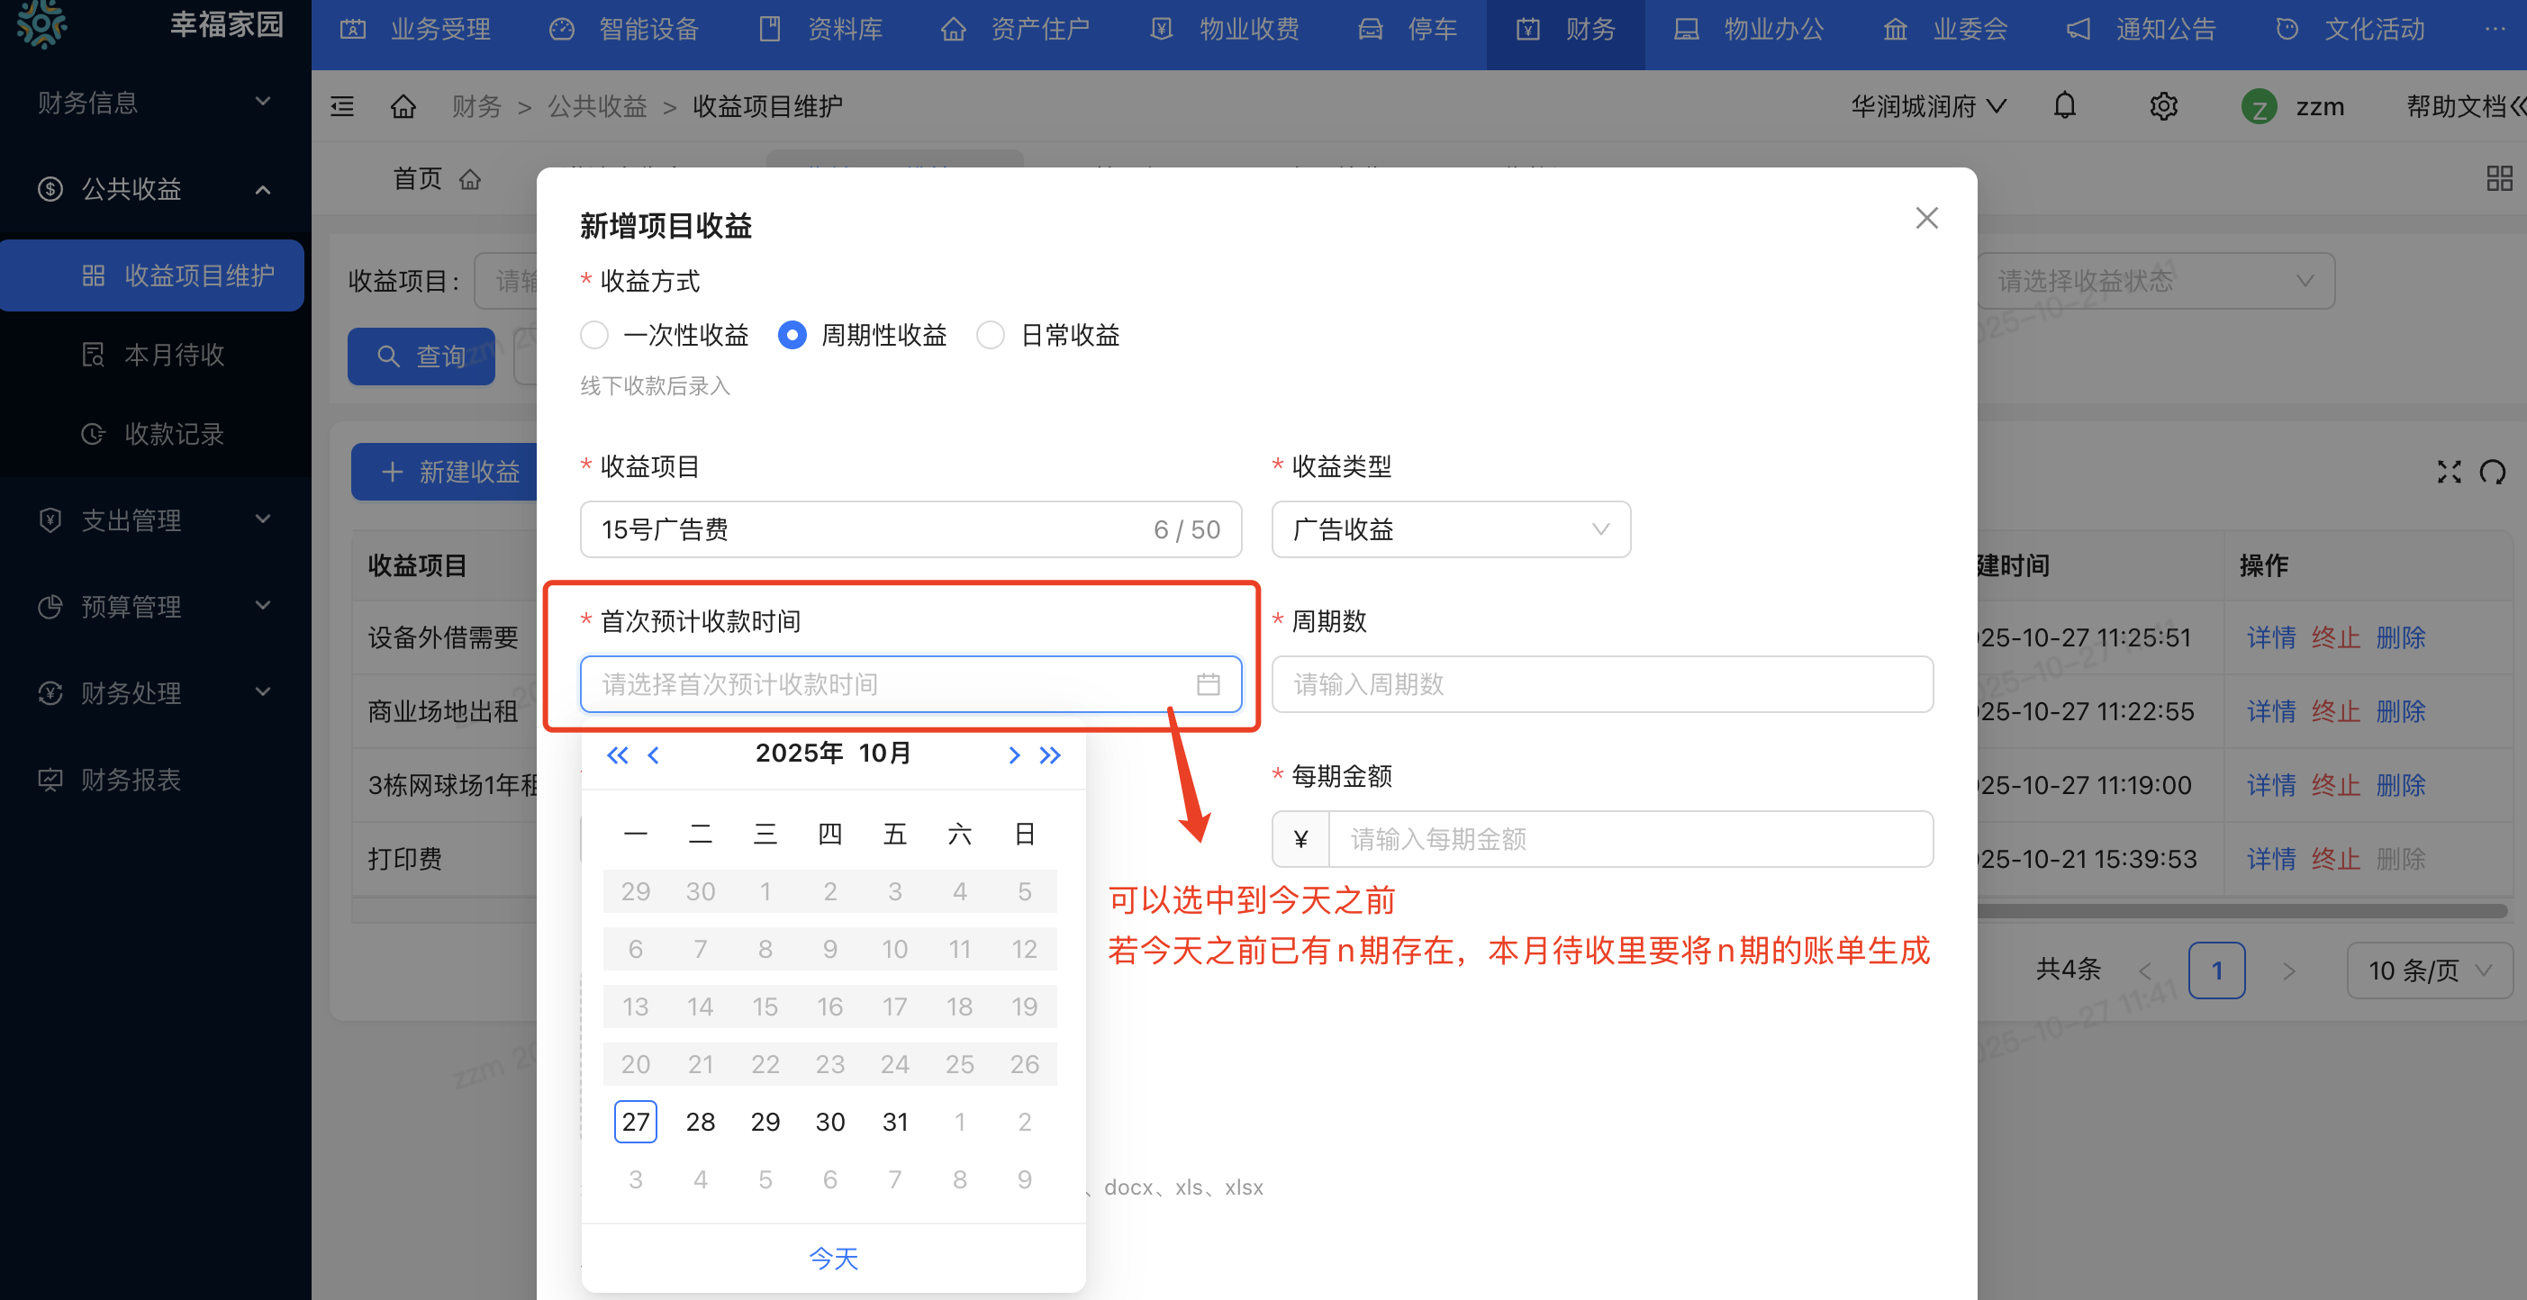The height and width of the screenshot is (1300, 2527).
Task: Go to next month in calendar
Action: (1014, 755)
